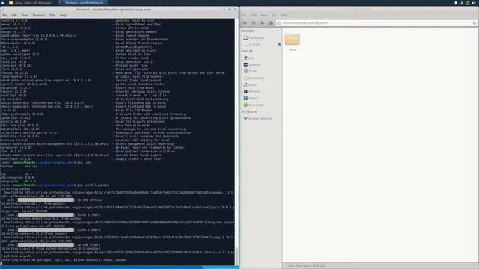Viewport: 479px width, 269px height.
Task: Open the file manager Help menu
Action: 284,15
